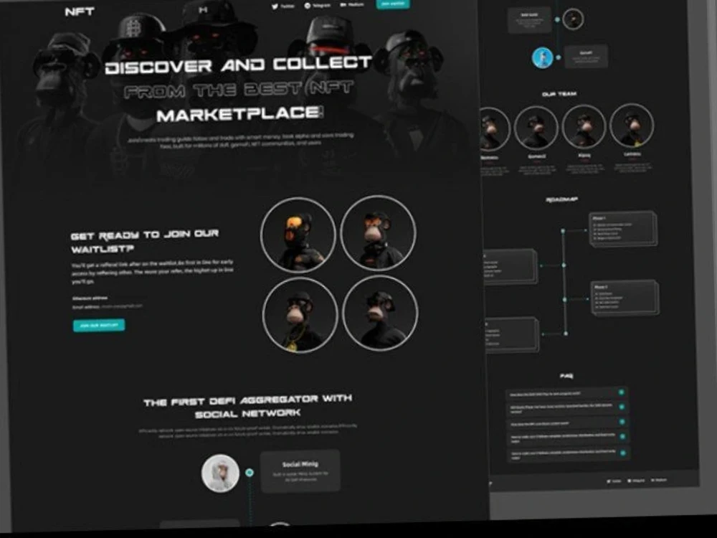Expand the third FAQ question
Viewport: 717px width, 538px height.
567,423
